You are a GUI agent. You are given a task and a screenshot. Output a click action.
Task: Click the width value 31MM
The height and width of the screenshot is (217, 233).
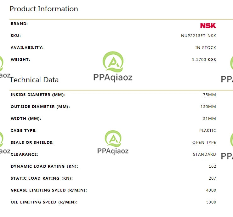coord(209,119)
